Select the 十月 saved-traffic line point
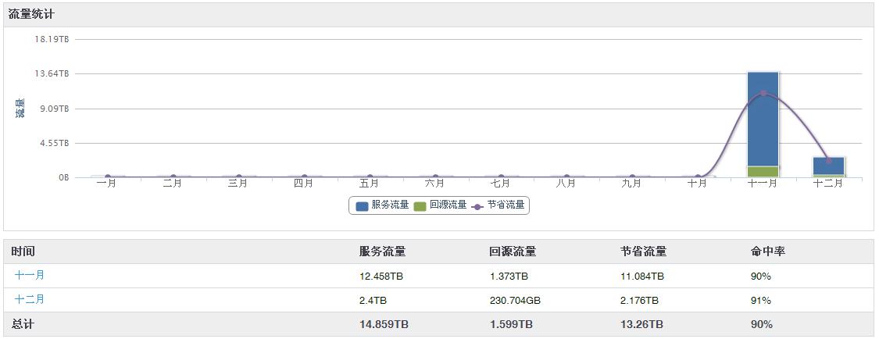Screen dimensions: 879x339 [698, 177]
